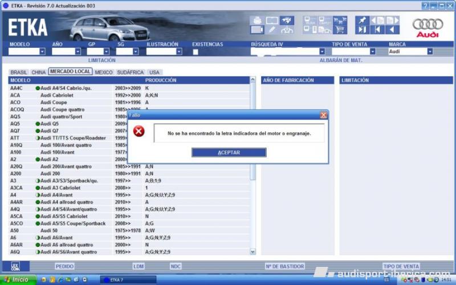This screenshot has width=456, height=285.
Task: Open the single shopping cart icon
Action: [340, 30]
